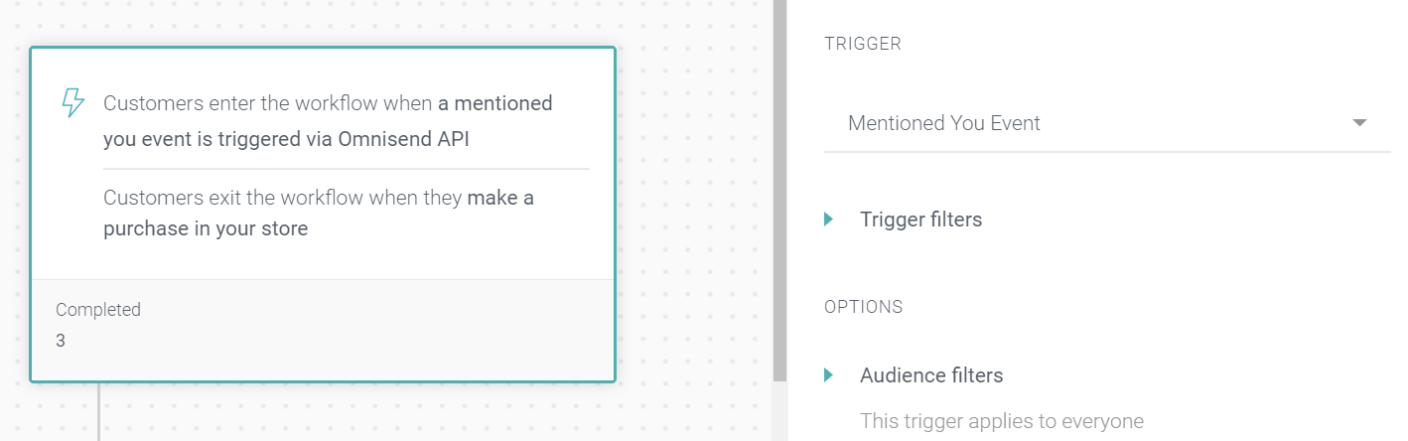Click the dropdown arrow beside Mentioned You Event
The image size is (1408, 441).
click(x=1360, y=123)
